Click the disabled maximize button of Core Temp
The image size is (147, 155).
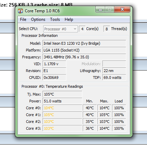110,10
